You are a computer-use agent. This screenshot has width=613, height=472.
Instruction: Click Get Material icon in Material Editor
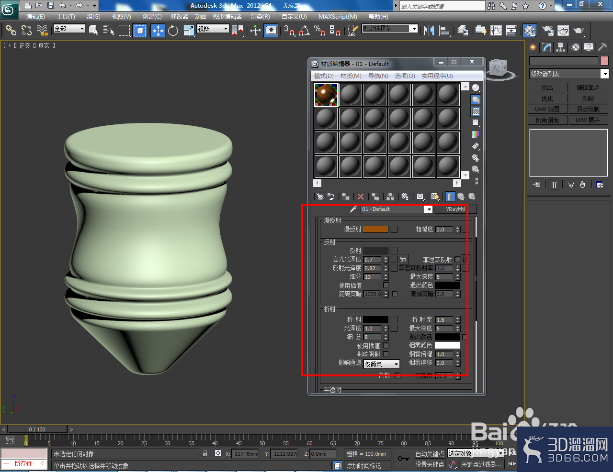(x=319, y=197)
